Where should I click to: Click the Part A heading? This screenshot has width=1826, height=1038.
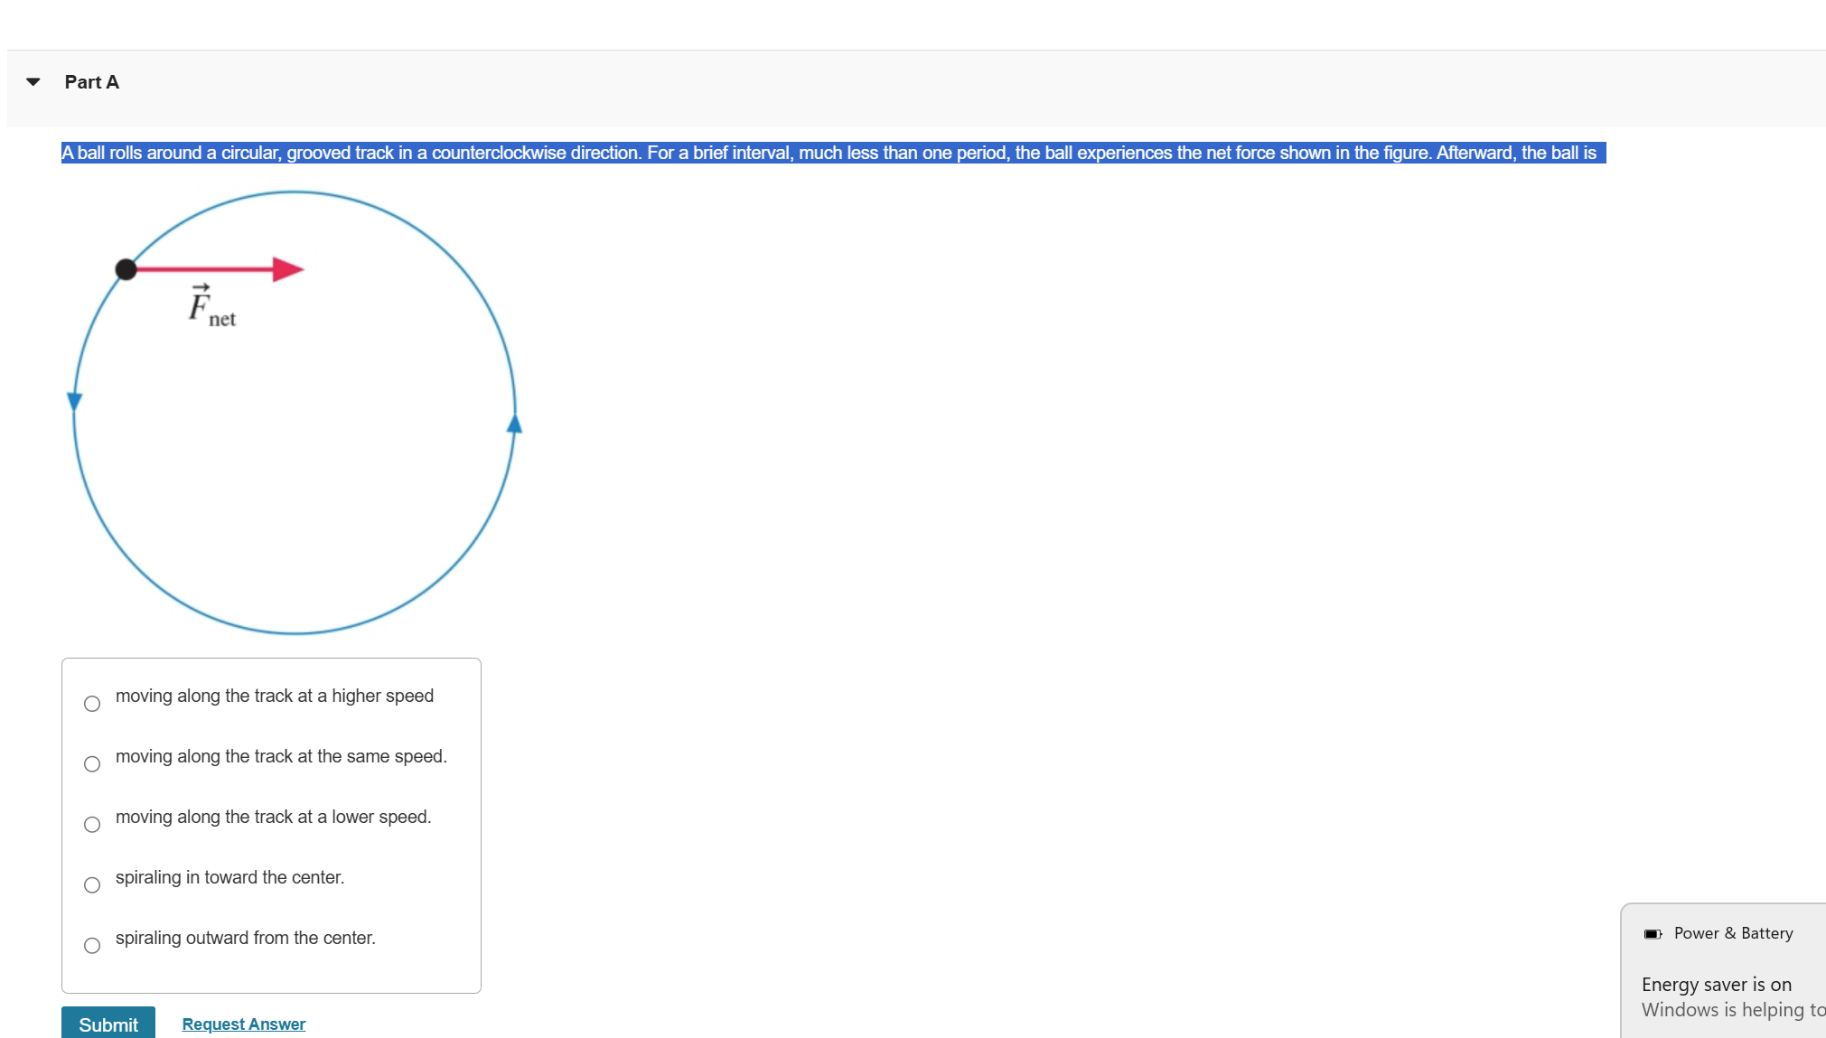pyautogui.click(x=91, y=82)
